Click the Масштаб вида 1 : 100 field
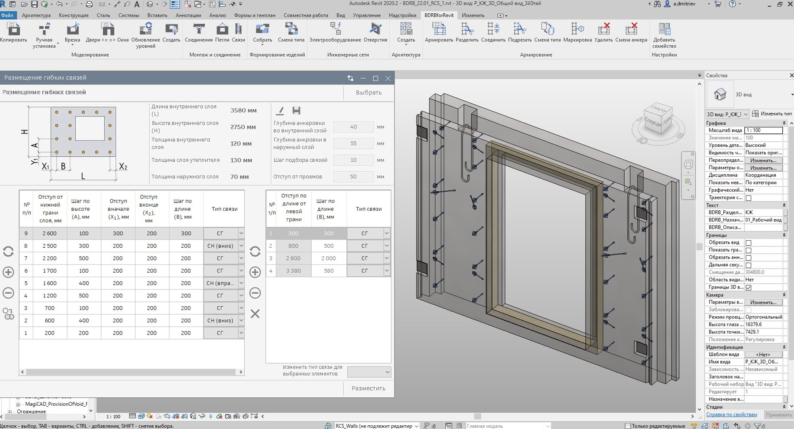Screen dimensions: 794x429 [x=764, y=131]
